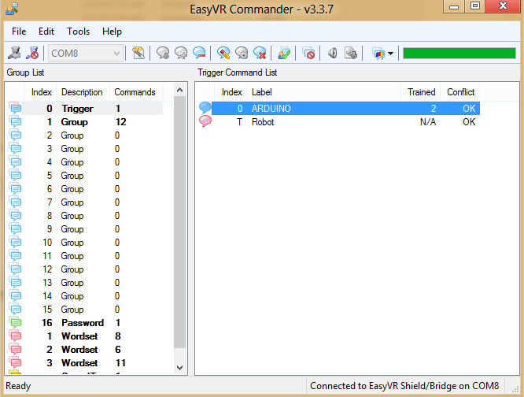Click Trained column header
The image size is (524, 397).
pyautogui.click(x=420, y=92)
